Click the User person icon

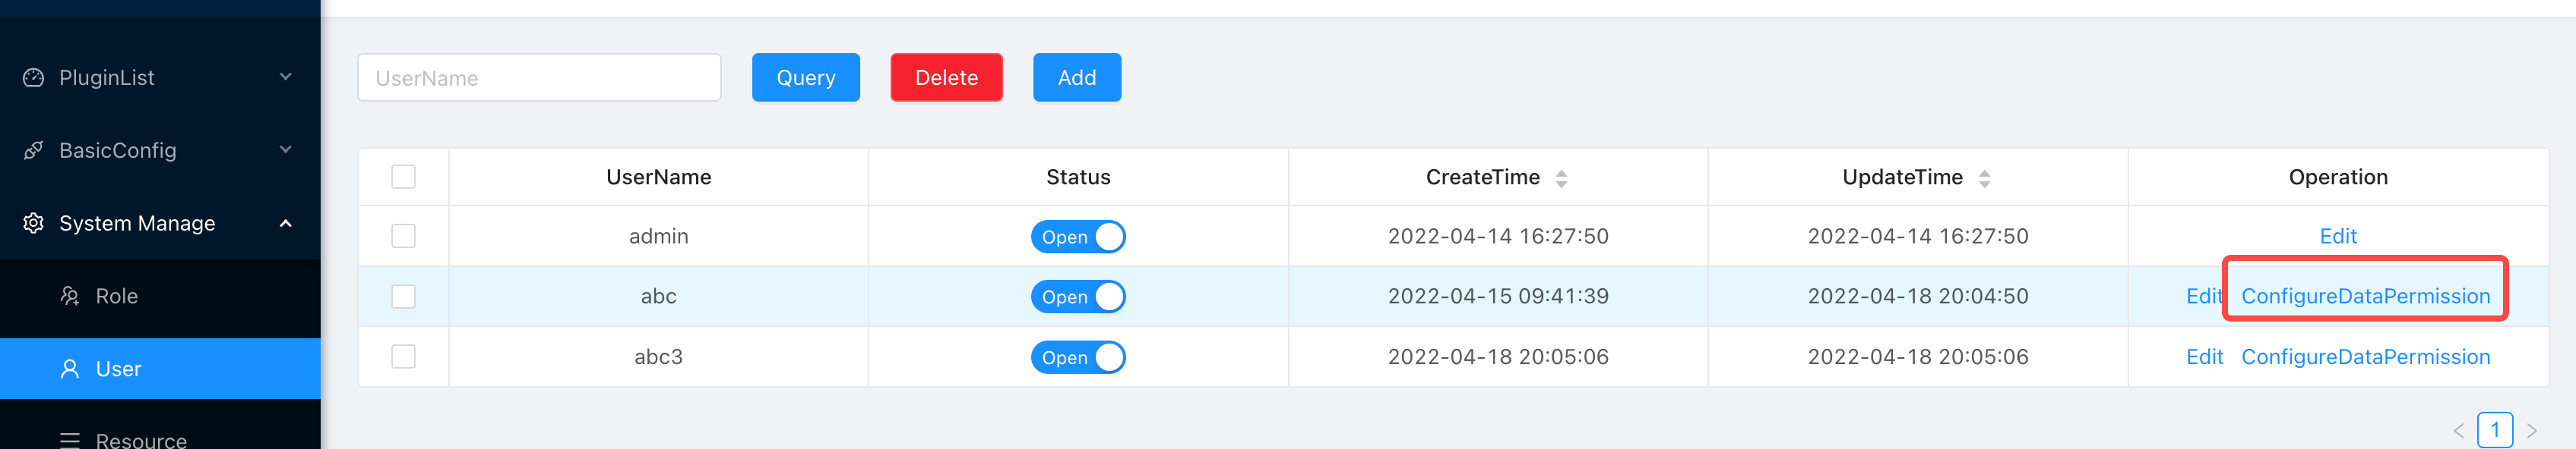coord(69,369)
